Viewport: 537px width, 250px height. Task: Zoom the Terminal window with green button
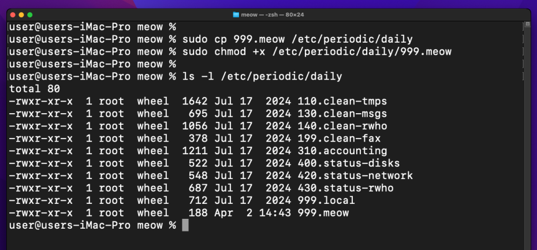tap(30, 14)
